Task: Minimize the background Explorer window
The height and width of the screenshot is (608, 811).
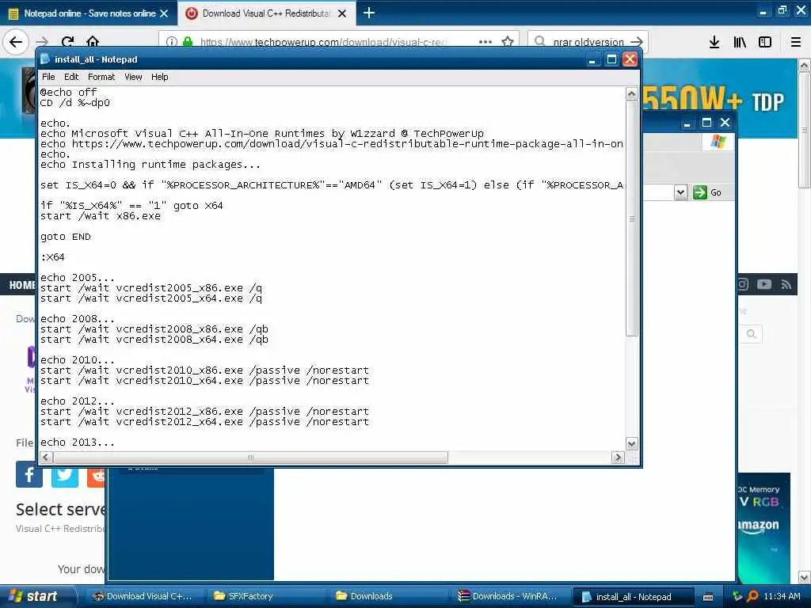Action: pyautogui.click(x=687, y=123)
